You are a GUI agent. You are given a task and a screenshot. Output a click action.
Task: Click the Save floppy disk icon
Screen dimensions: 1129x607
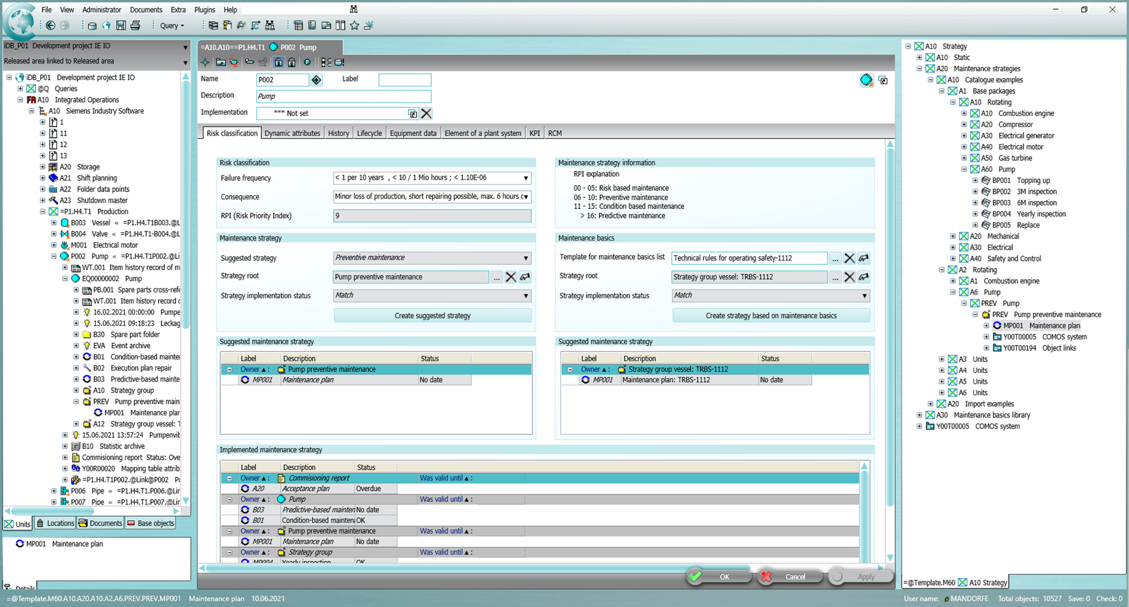121,25
